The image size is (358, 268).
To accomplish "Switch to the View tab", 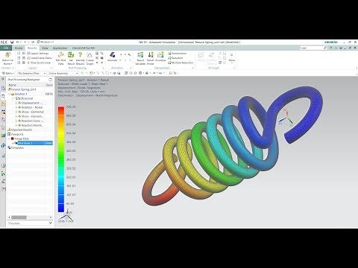I will point(45,48).
